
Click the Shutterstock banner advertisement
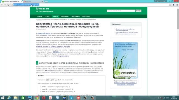[126, 60]
